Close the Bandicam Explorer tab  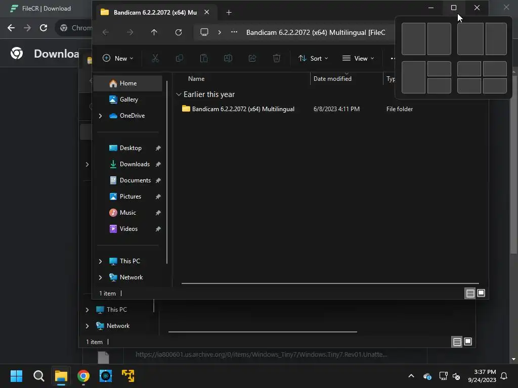pos(206,12)
